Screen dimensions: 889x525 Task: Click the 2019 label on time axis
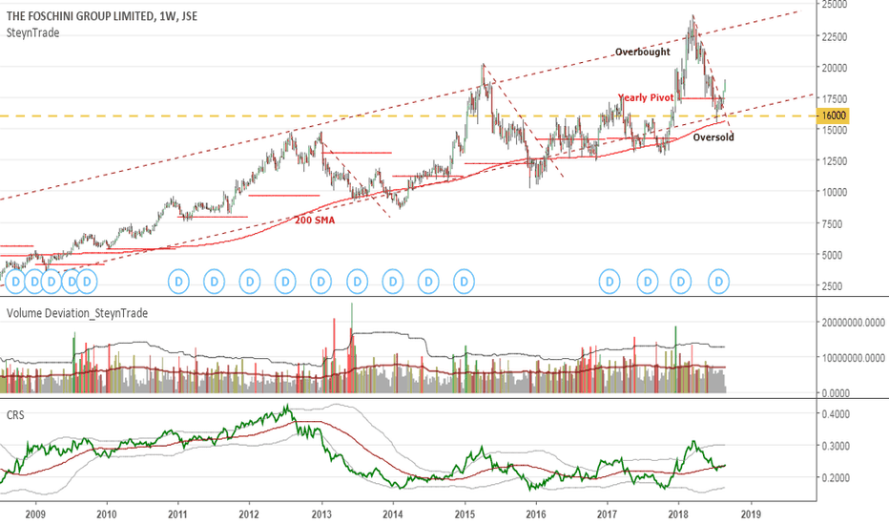click(x=751, y=514)
